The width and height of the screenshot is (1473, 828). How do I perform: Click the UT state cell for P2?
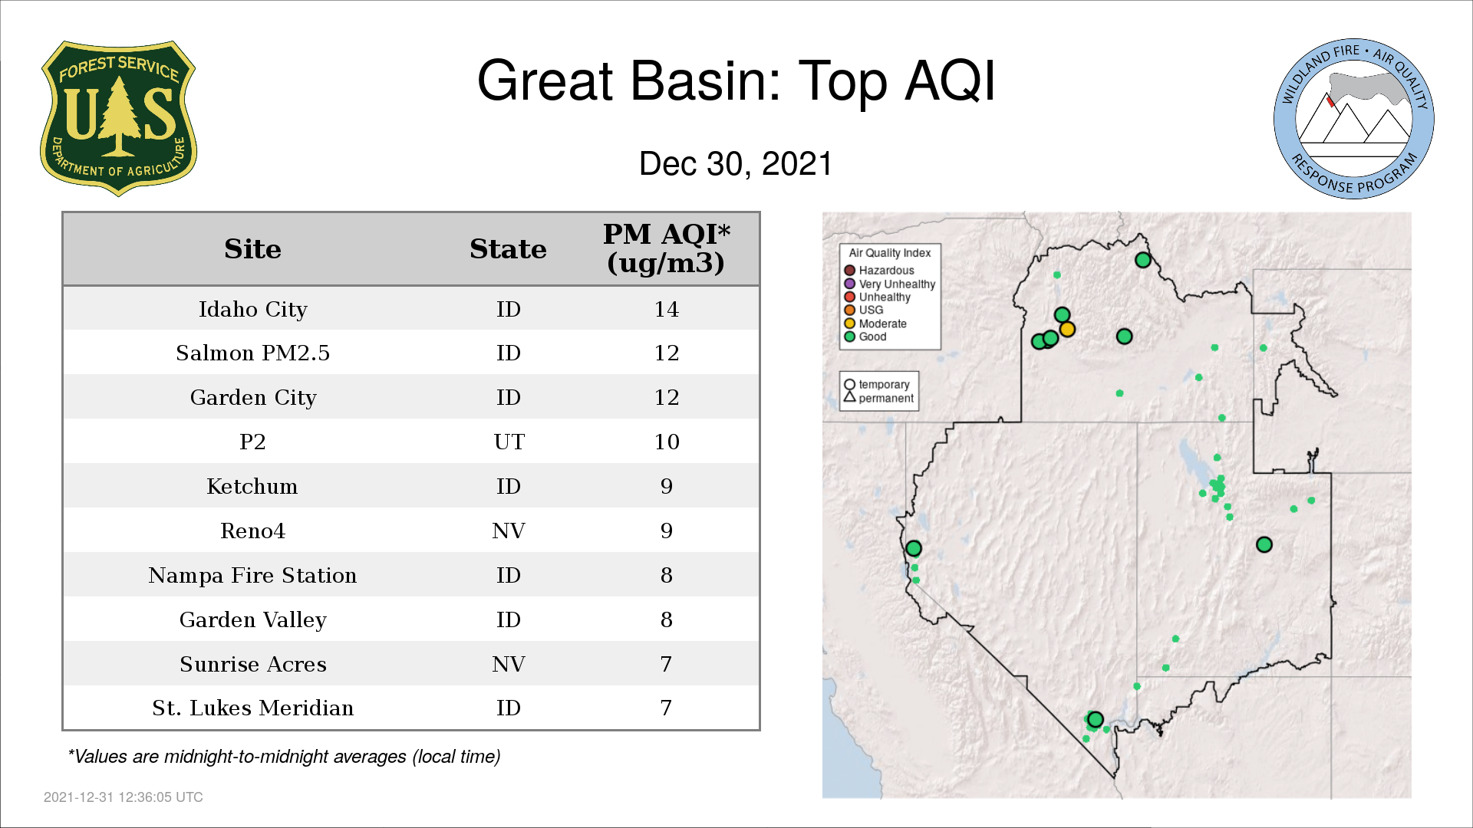click(509, 442)
